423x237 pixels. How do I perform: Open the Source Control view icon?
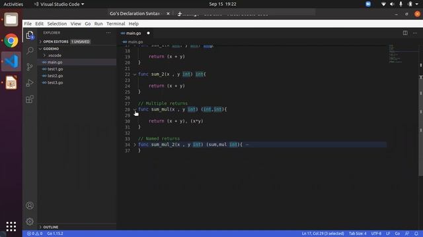30,66
